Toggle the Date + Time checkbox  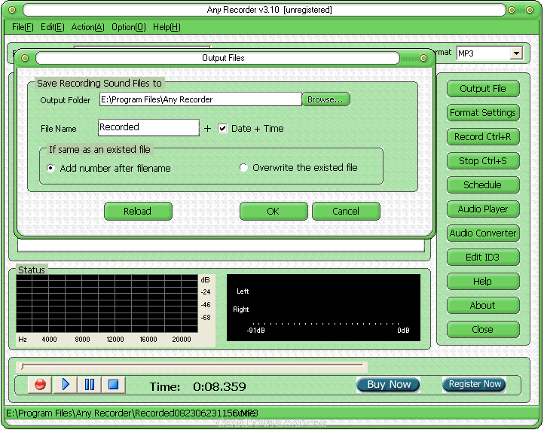[222, 129]
